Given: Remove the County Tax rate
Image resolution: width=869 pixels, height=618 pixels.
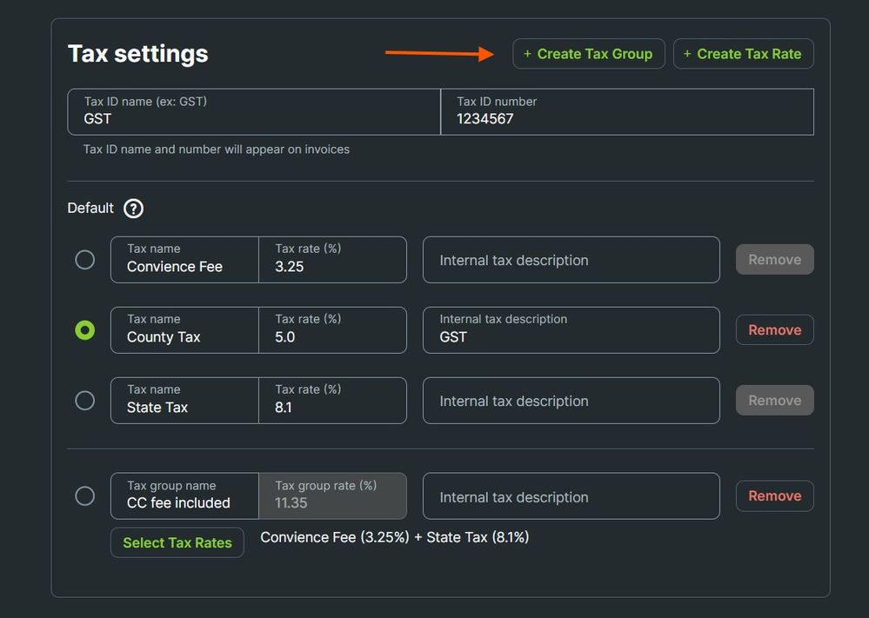Looking at the screenshot, I should tap(774, 330).
